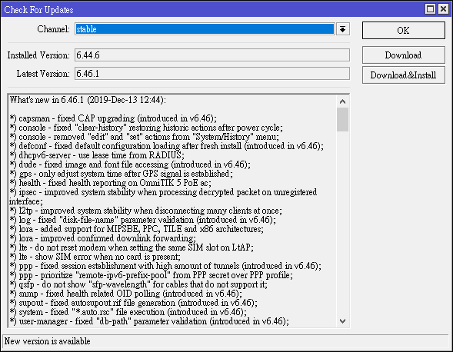453x352 pixels.
Task: Click the changelog scrollbar thumb
Action: click(343, 120)
